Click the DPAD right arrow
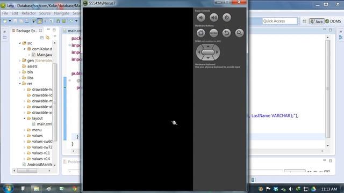The image size is (344, 193). [217, 52]
